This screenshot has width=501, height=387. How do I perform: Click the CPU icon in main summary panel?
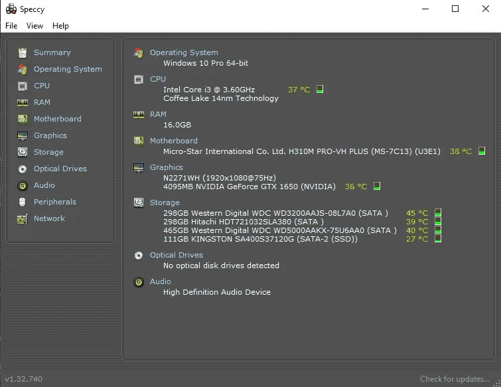pyautogui.click(x=139, y=80)
